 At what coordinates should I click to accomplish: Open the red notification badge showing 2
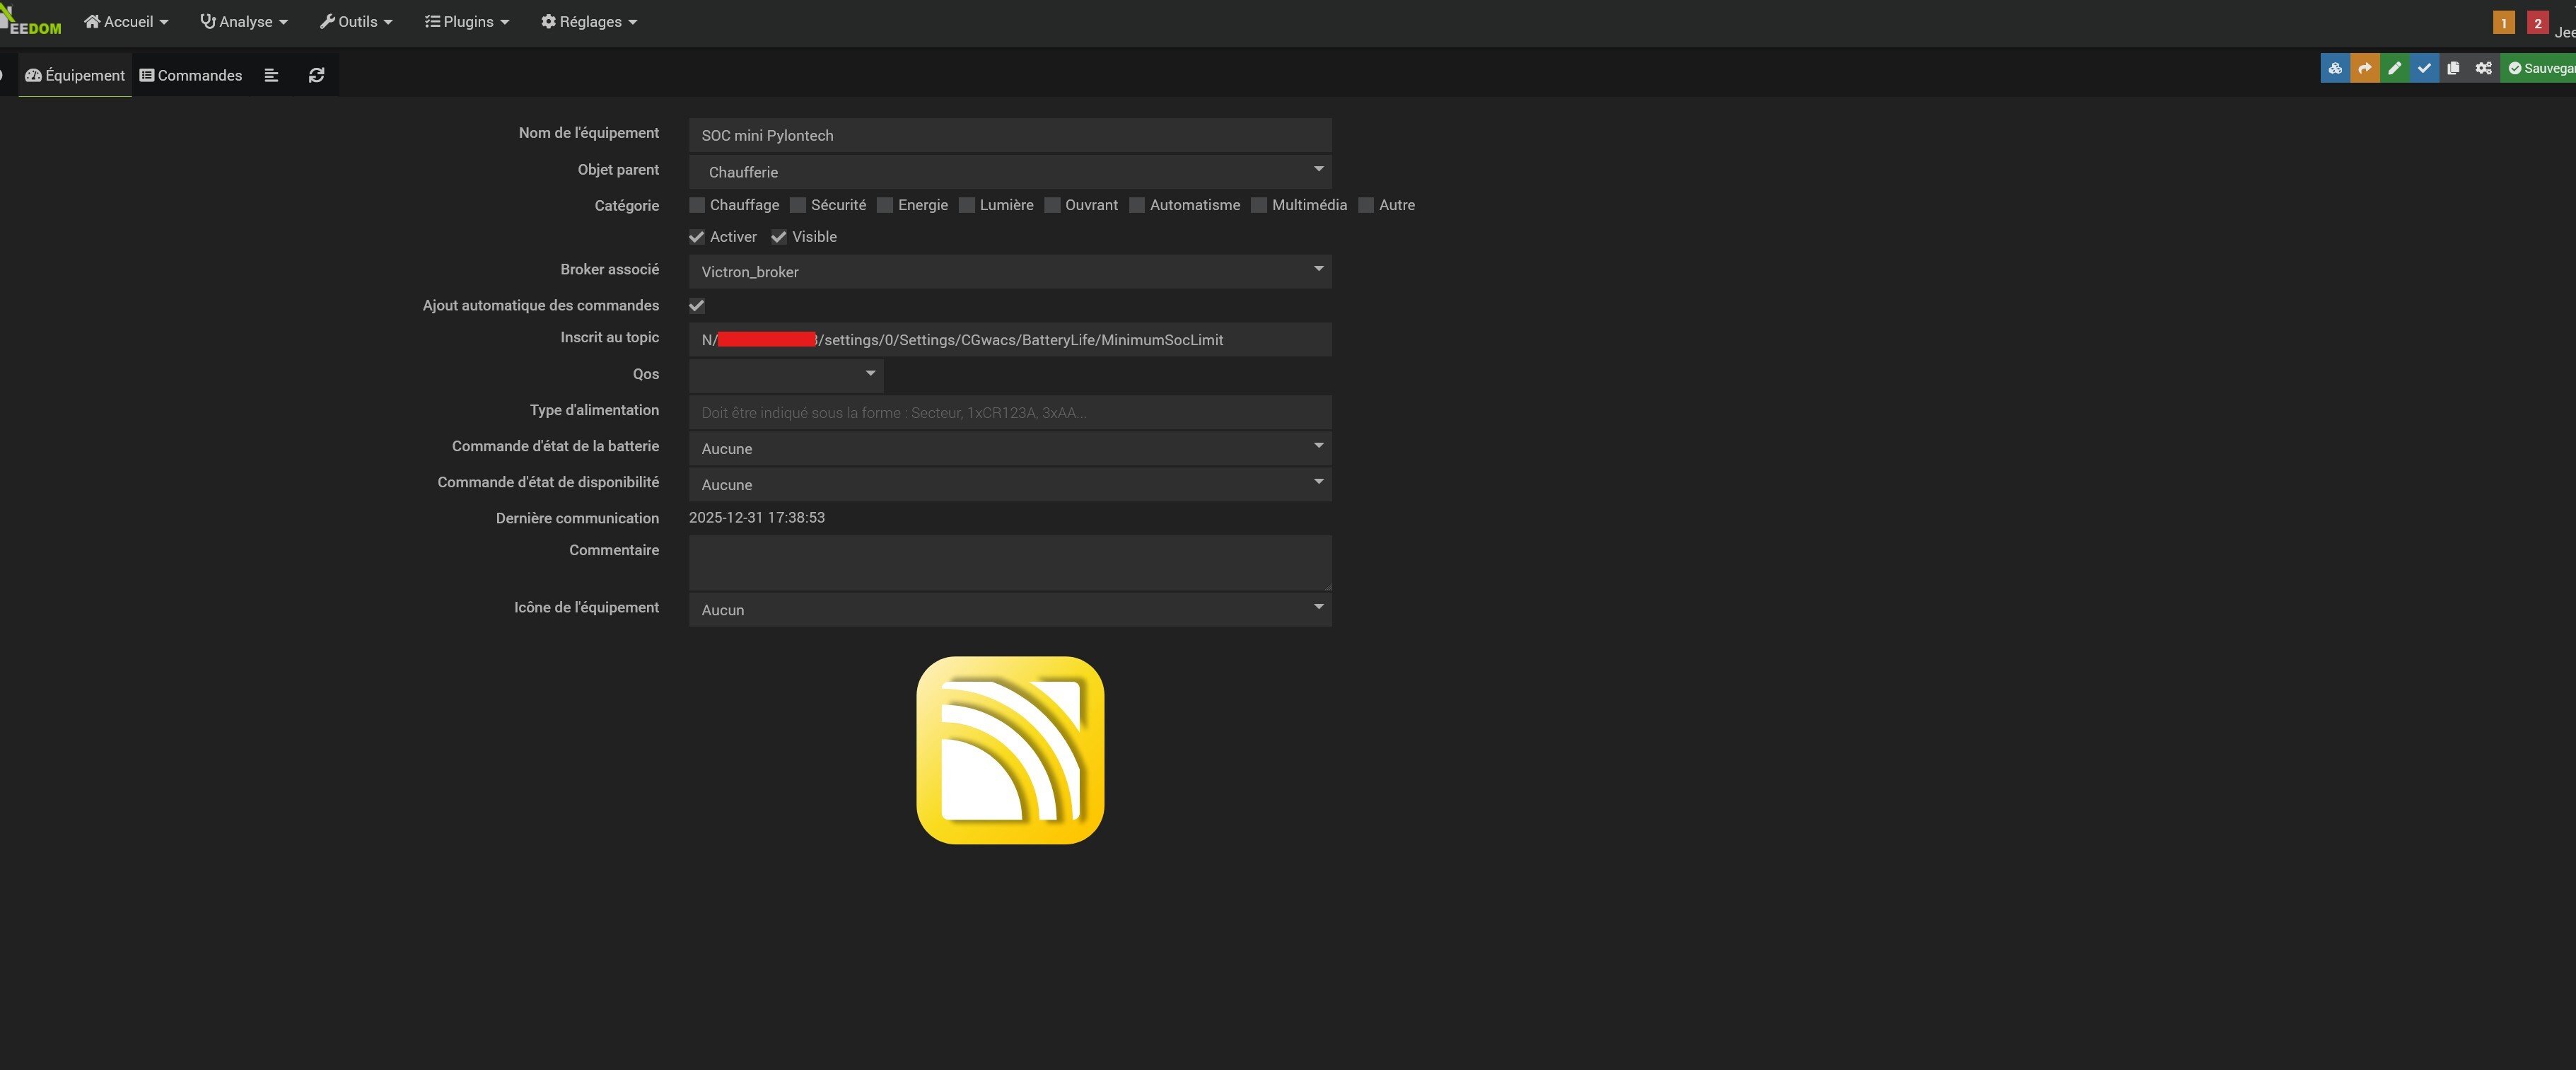(x=2537, y=22)
